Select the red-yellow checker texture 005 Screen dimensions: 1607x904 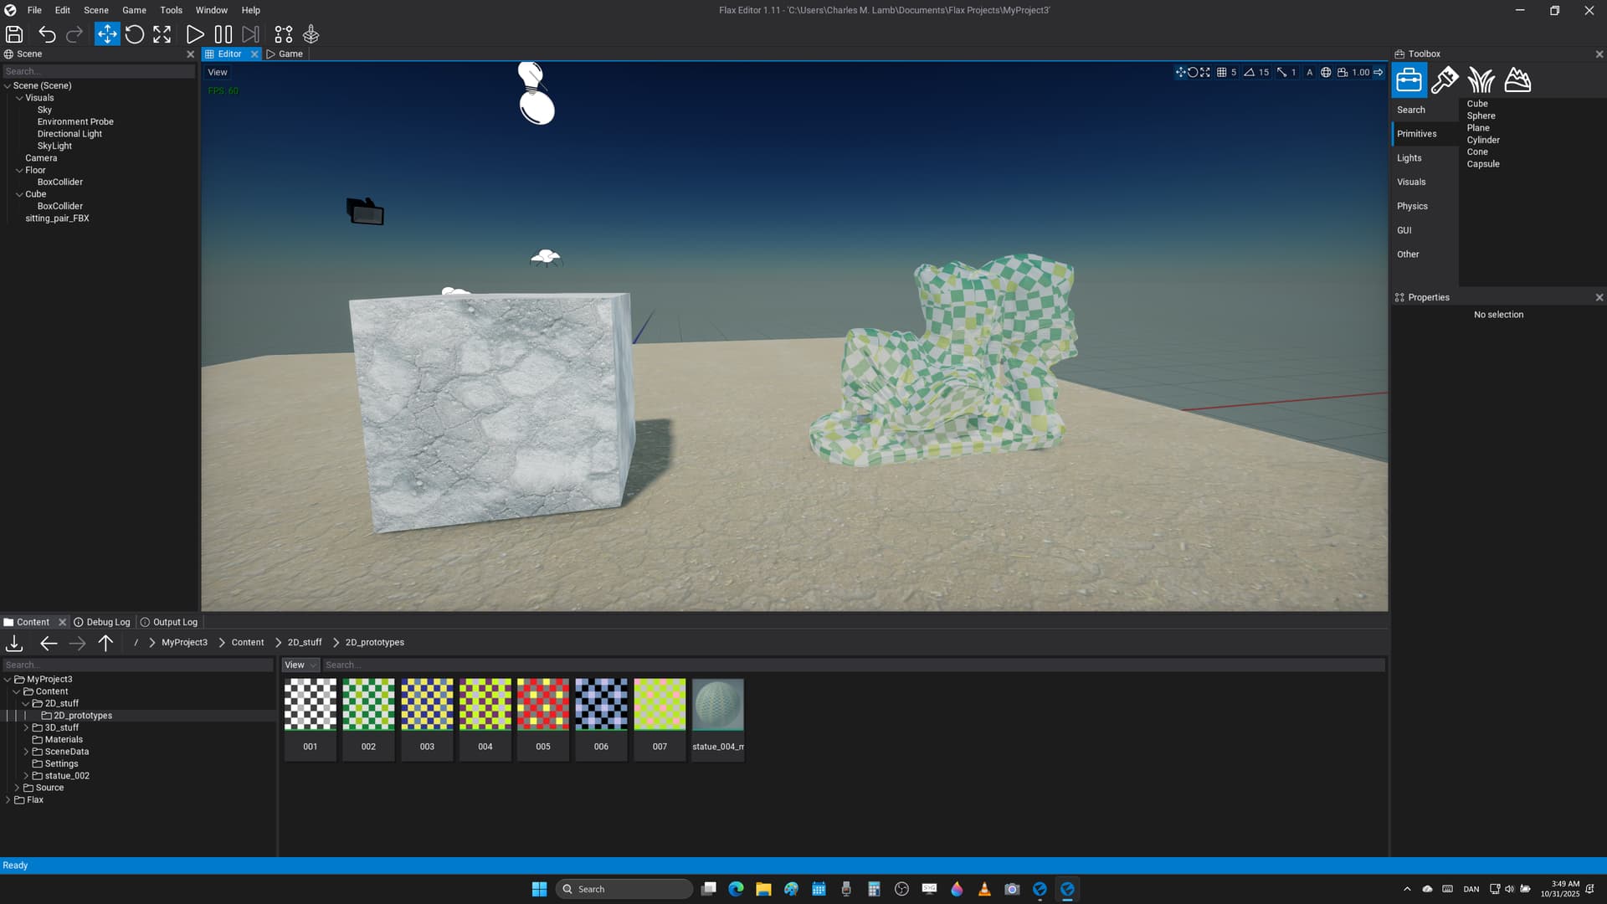(x=542, y=705)
